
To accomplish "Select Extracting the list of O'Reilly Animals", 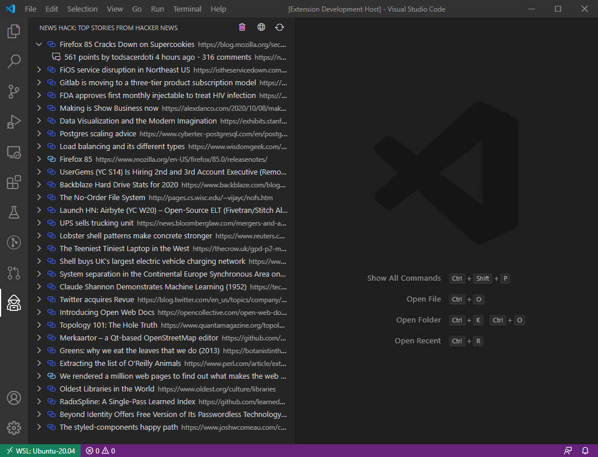I will point(161,364).
